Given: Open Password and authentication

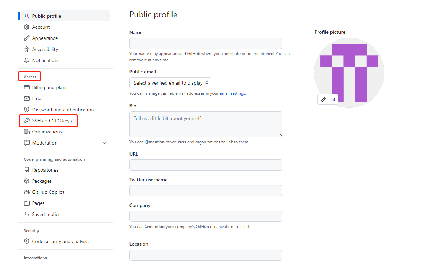Looking at the screenshot, I should pos(63,110).
